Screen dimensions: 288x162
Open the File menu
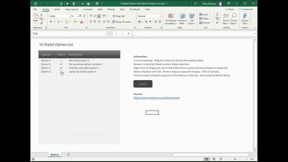tap(35, 9)
